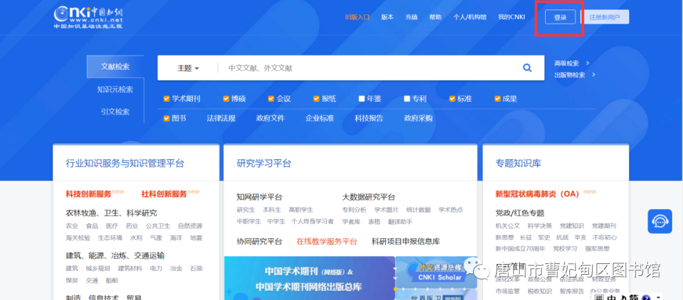
Task: Enable the 专利 checkbox
Action: [407, 99]
